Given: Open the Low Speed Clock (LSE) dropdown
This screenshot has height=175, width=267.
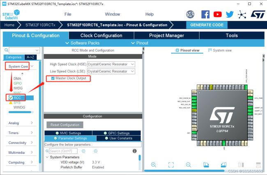Looking at the screenshot, I should pyautogui.click(x=111, y=71).
